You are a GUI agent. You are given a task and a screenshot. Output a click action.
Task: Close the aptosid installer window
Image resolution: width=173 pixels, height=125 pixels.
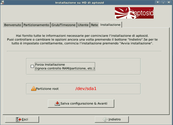coord(169,2)
